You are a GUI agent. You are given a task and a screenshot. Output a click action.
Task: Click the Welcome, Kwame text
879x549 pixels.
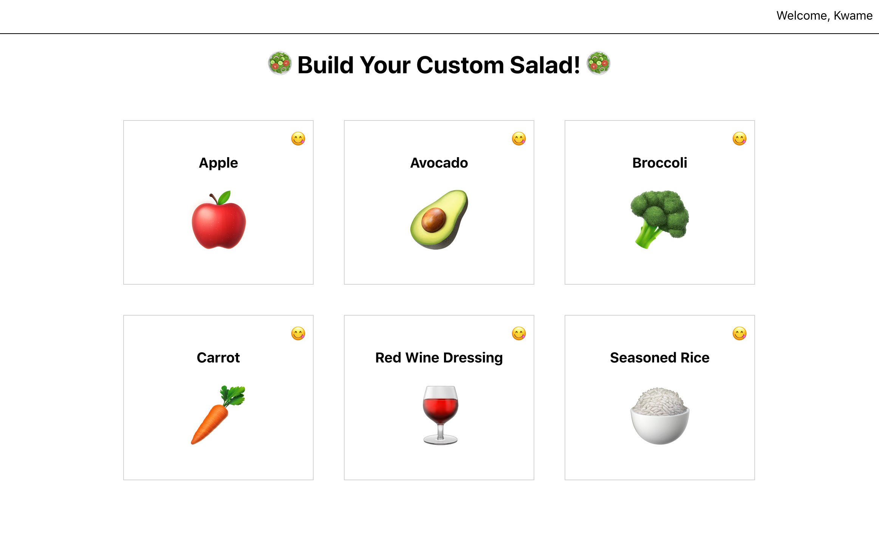(x=824, y=15)
